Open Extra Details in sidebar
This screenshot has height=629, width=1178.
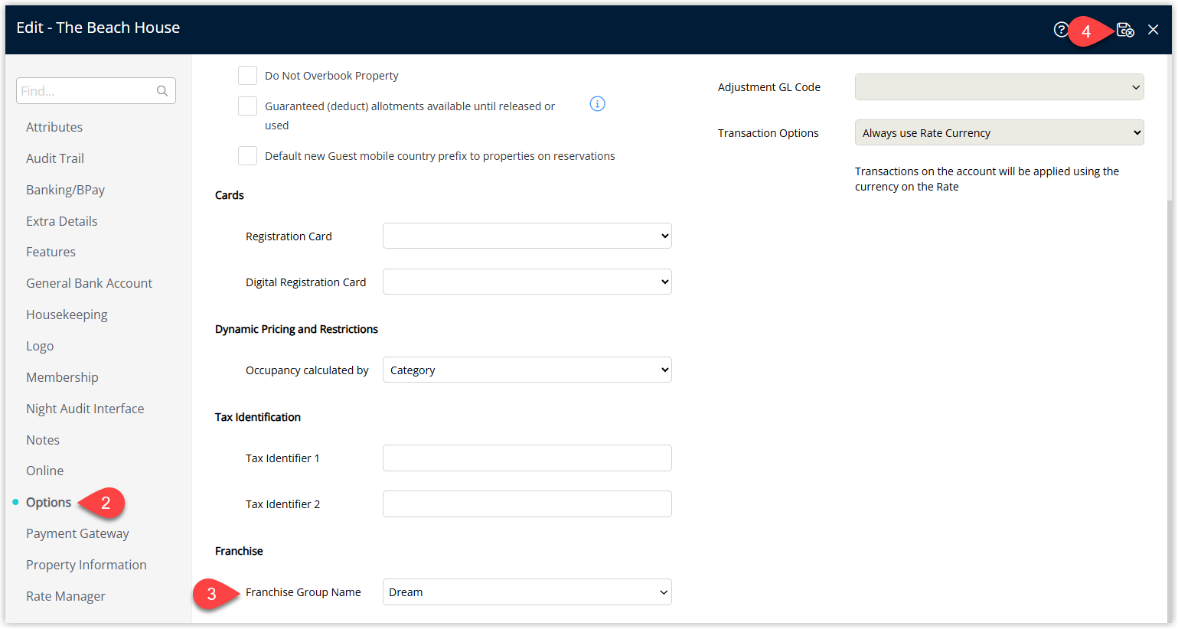point(62,221)
